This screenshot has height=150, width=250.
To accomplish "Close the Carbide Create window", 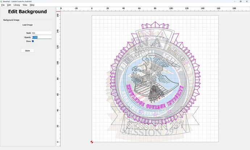I will 247,1.
